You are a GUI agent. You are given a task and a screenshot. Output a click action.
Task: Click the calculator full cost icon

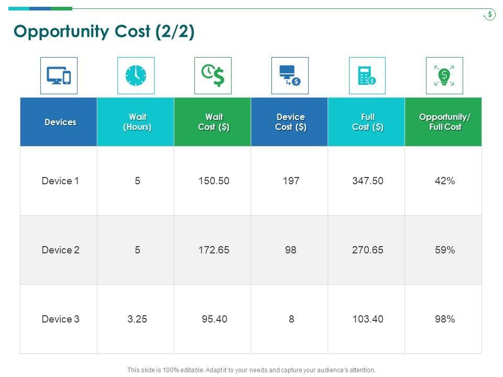tap(367, 76)
